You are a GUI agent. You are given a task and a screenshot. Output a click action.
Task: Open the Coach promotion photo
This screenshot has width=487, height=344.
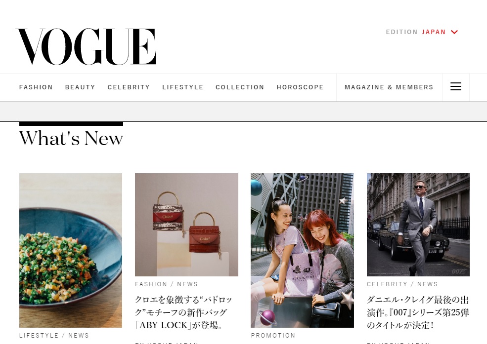pyautogui.click(x=302, y=250)
